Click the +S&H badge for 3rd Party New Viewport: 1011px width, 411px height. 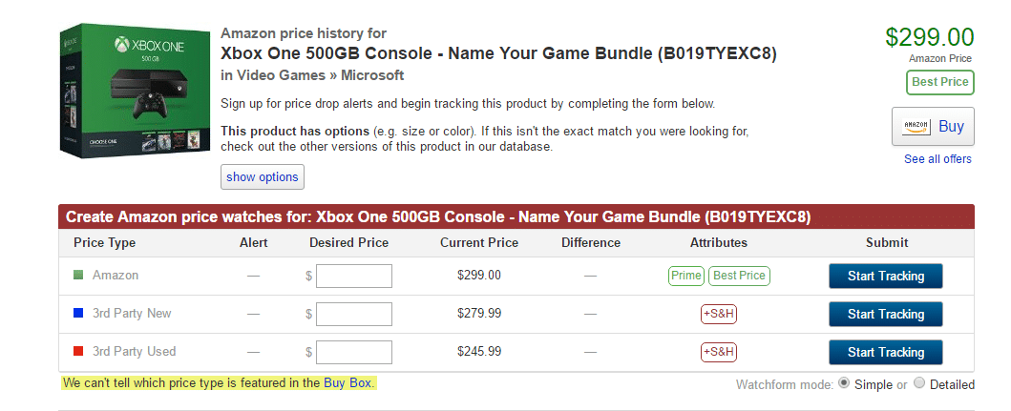pos(718,314)
